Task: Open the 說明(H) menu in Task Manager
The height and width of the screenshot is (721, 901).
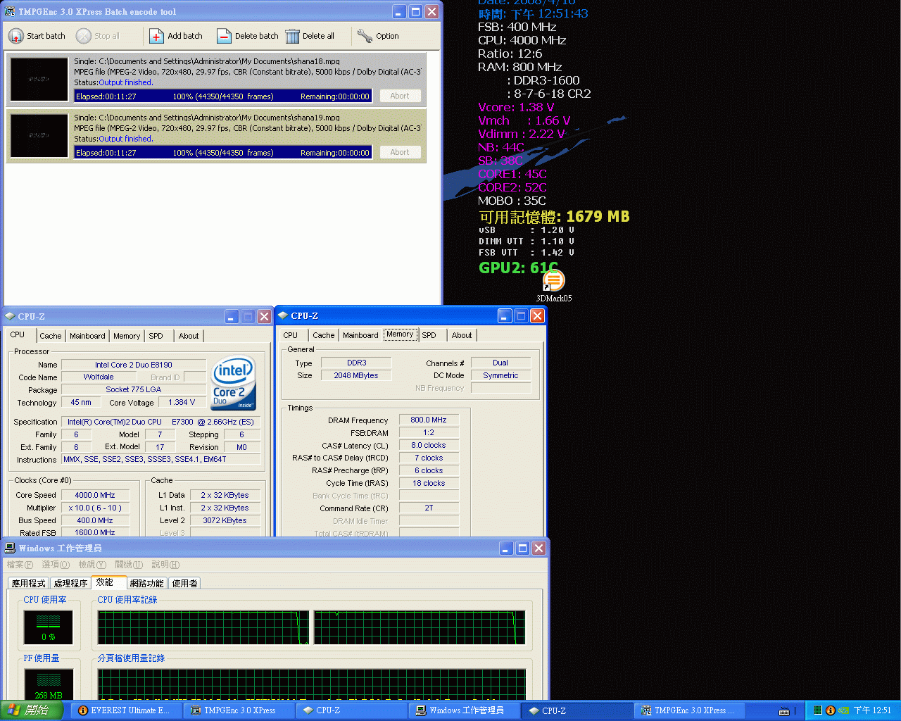Action: tap(165, 565)
